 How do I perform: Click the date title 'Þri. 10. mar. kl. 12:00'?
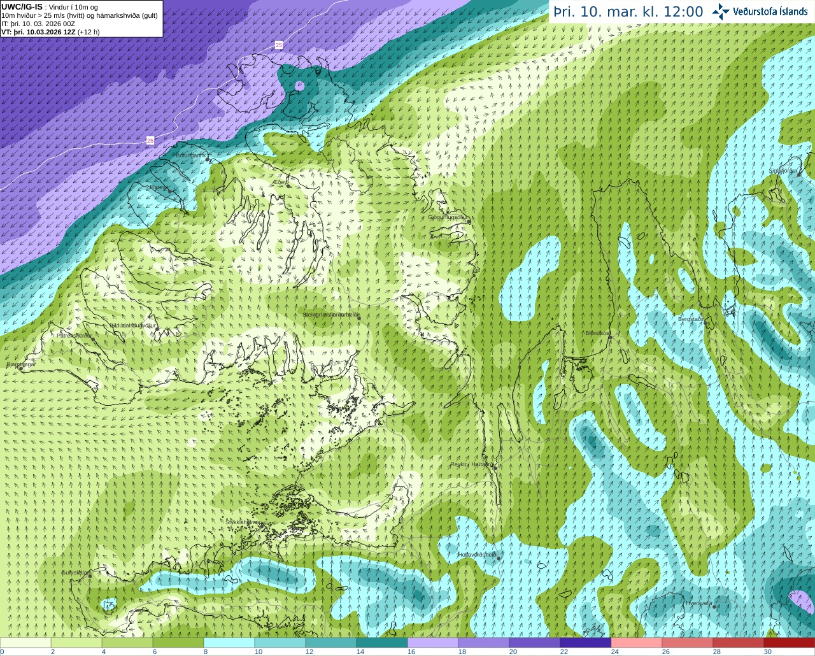pyautogui.click(x=628, y=12)
